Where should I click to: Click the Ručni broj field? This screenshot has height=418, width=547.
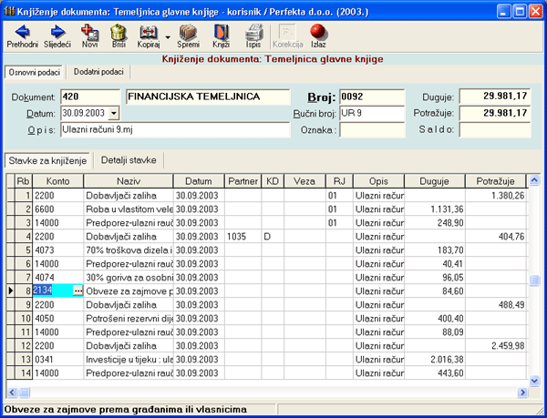(x=372, y=114)
